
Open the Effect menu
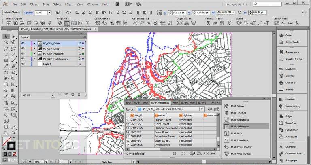[x=69, y=4]
